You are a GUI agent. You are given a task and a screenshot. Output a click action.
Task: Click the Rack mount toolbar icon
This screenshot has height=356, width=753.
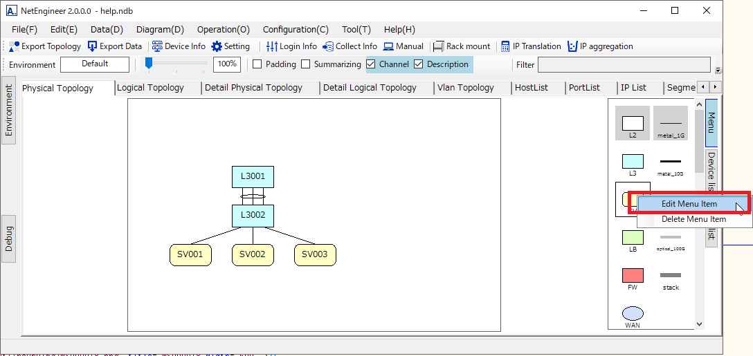tap(438, 46)
